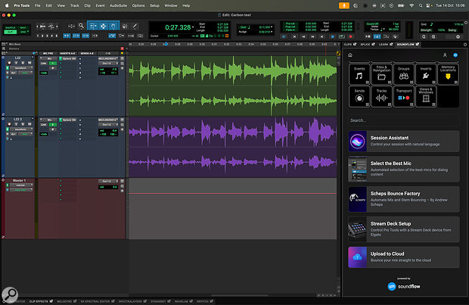The image size is (469, 305).
Task: Open the AudioSuite menu
Action: pyautogui.click(x=118, y=6)
